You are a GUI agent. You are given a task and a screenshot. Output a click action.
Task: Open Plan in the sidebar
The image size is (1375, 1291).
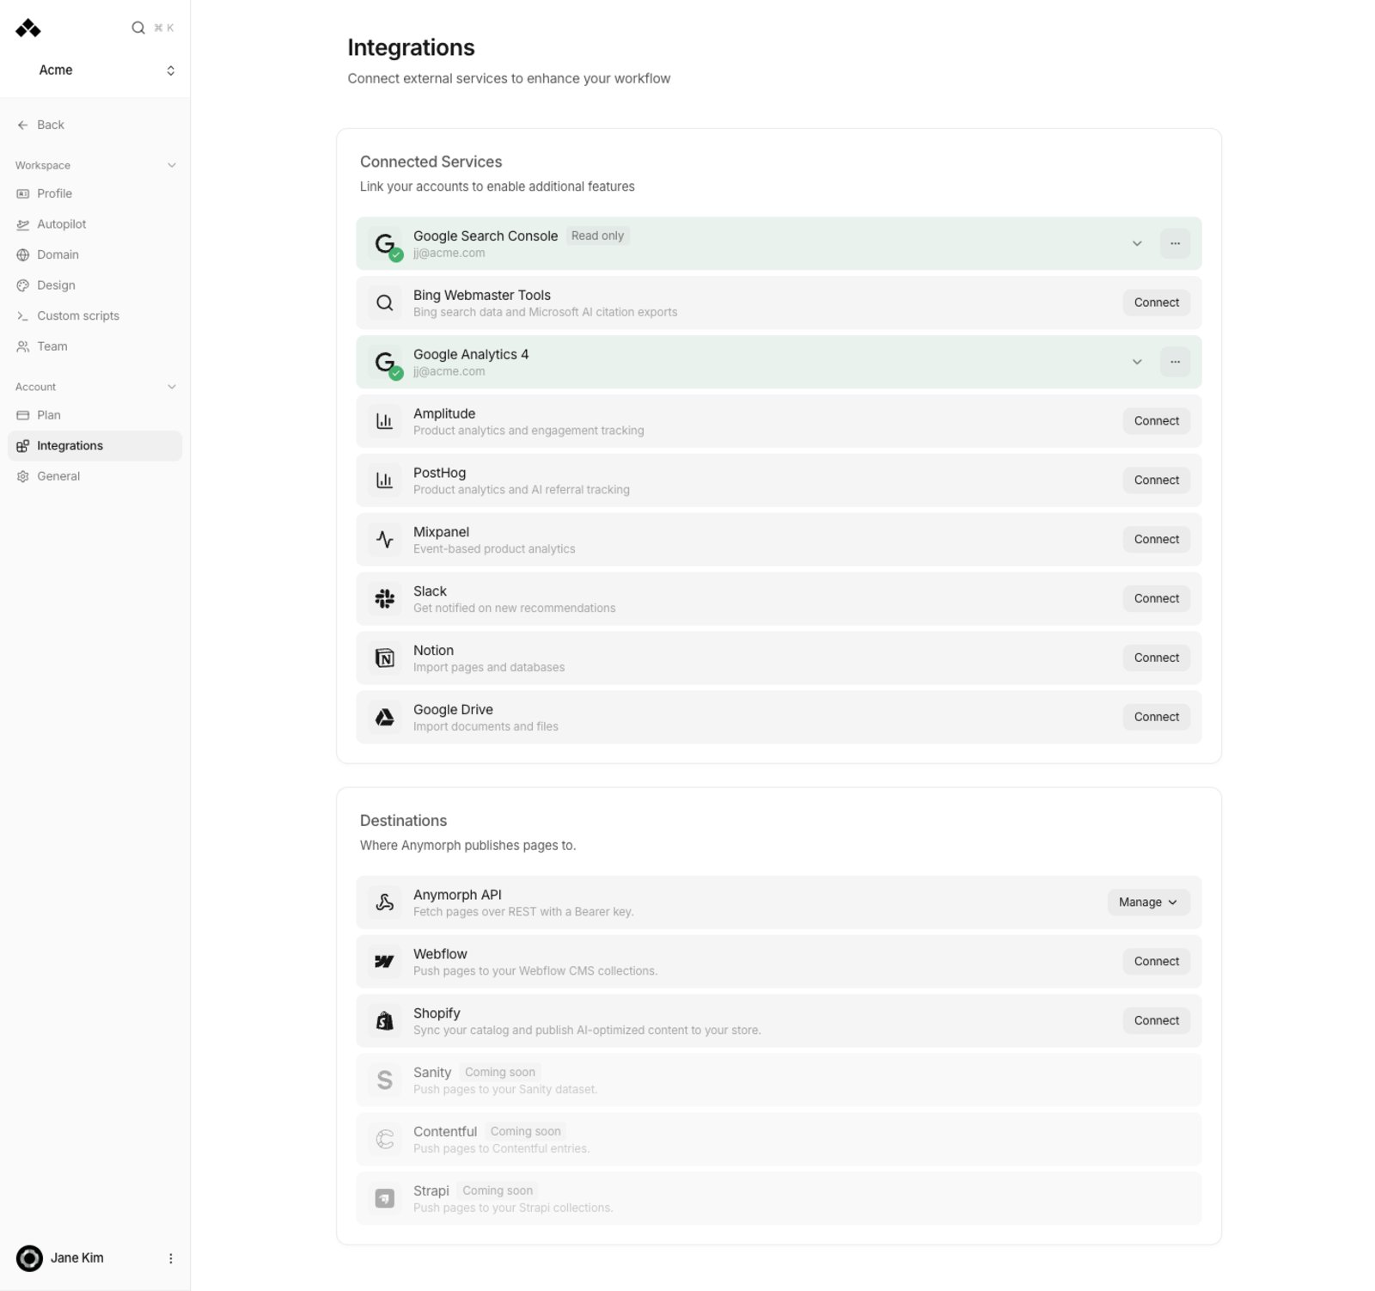click(x=95, y=415)
